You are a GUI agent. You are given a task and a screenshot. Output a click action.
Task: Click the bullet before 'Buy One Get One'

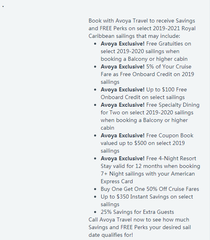[95, 189]
